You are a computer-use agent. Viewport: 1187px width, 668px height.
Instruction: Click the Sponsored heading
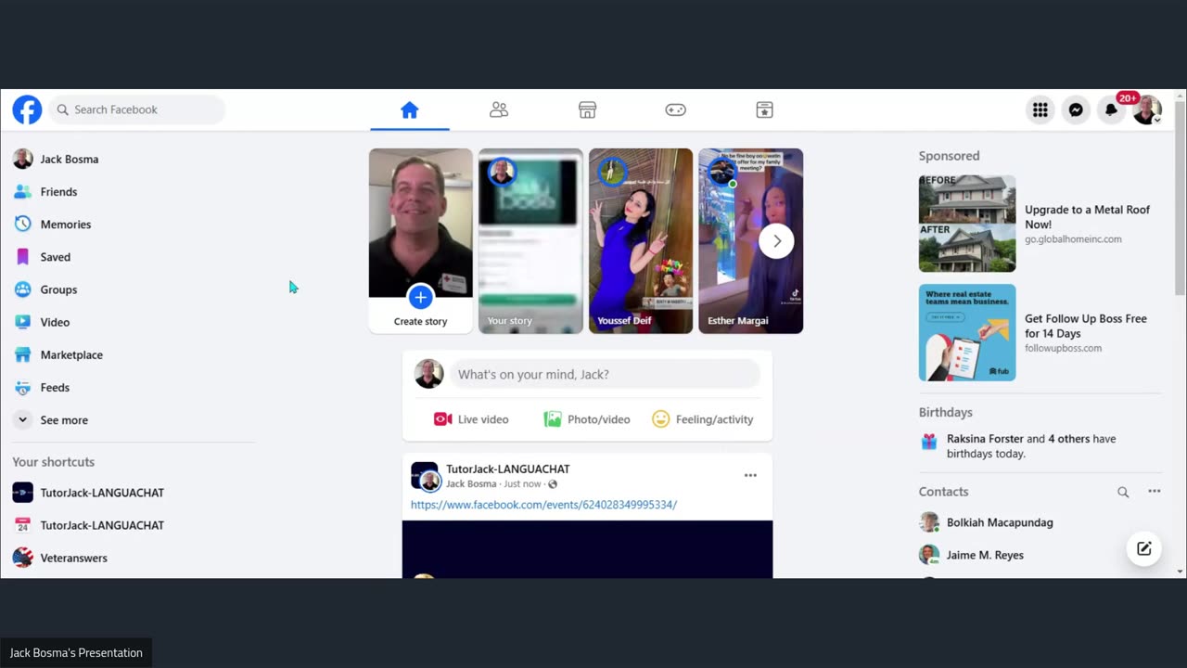(x=949, y=156)
